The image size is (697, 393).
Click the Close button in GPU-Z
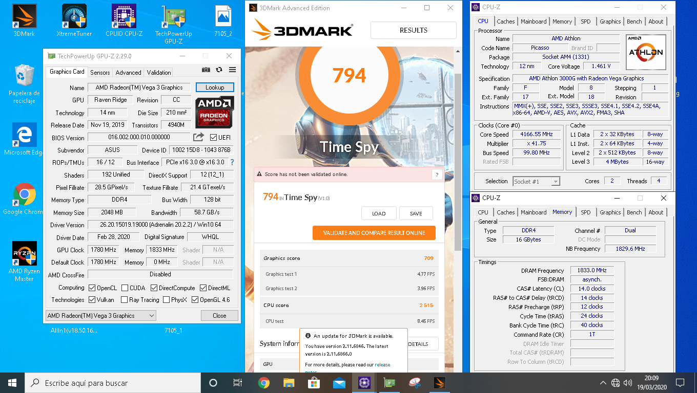tap(219, 316)
